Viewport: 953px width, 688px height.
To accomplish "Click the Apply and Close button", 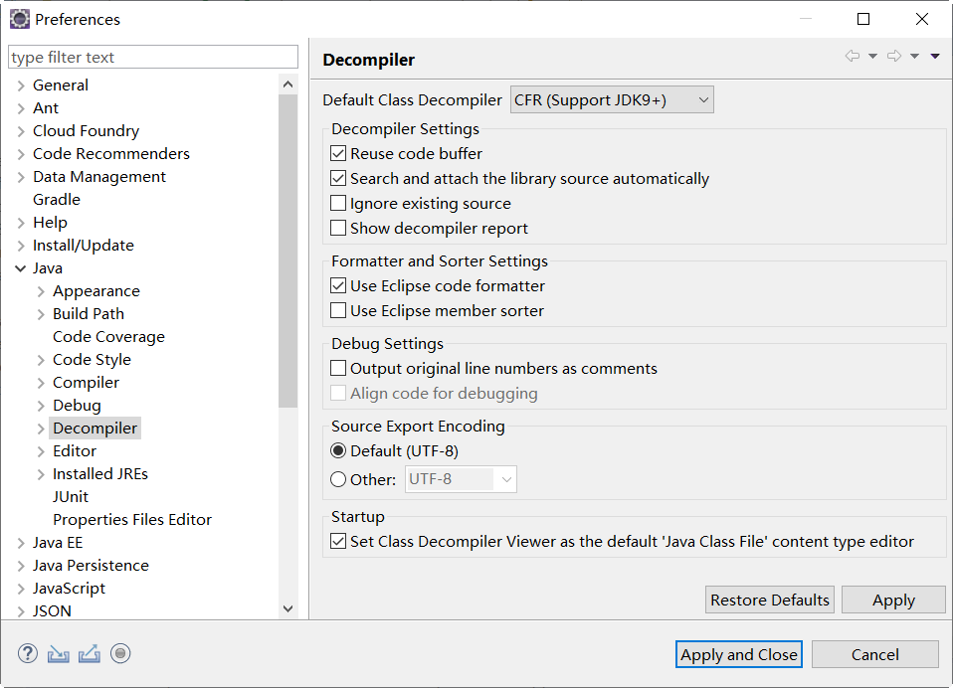I will (738, 654).
